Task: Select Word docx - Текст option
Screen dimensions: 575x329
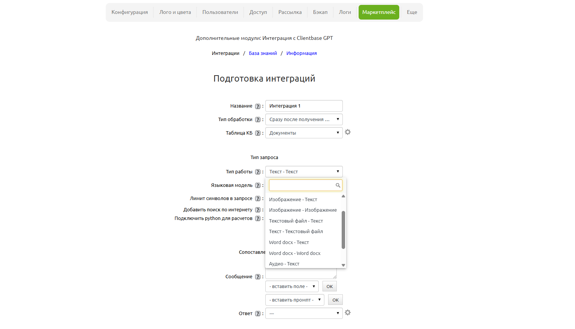Action: click(x=289, y=243)
